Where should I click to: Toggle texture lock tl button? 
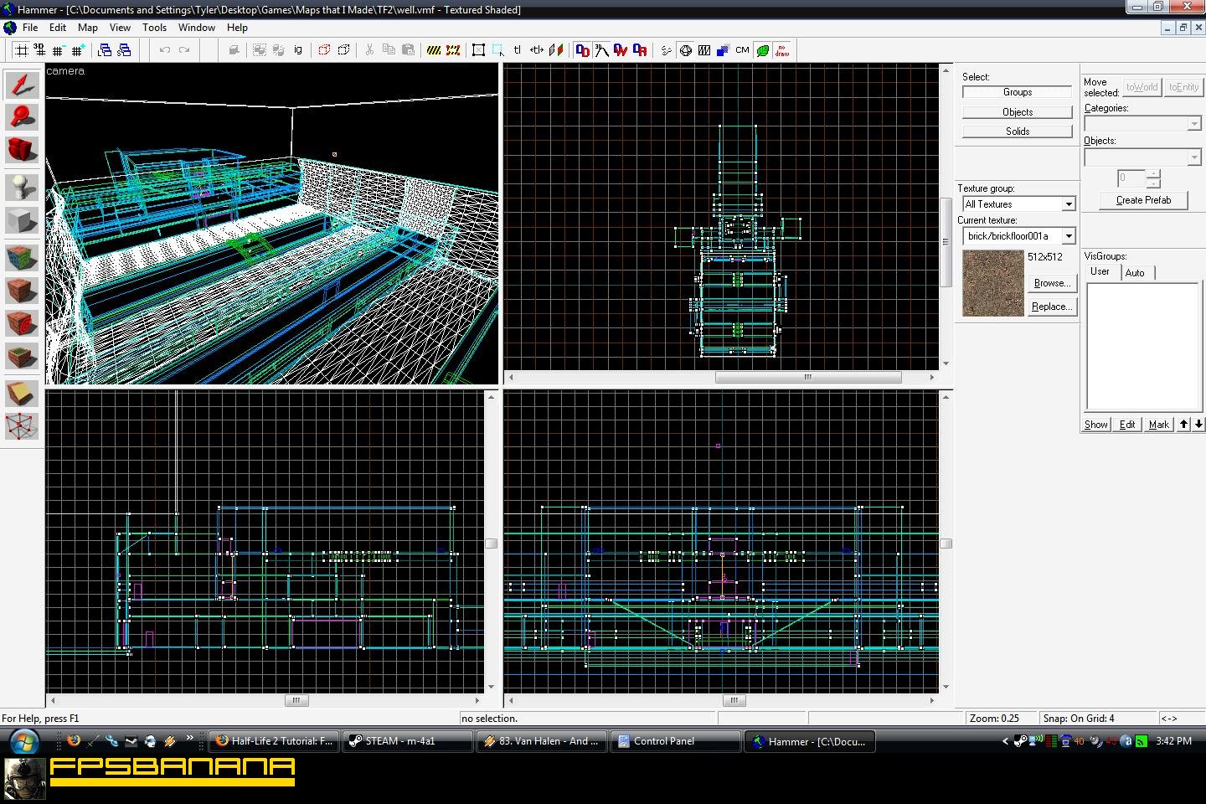(517, 50)
